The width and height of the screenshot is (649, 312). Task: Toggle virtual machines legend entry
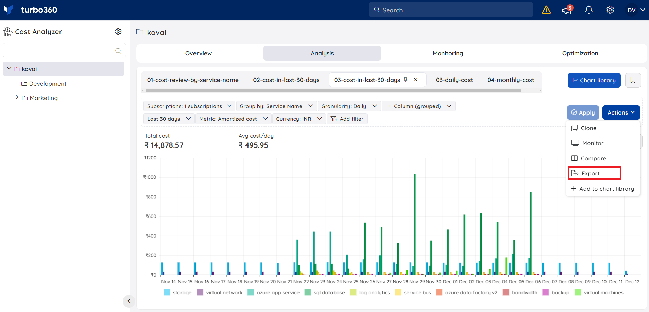click(599, 292)
